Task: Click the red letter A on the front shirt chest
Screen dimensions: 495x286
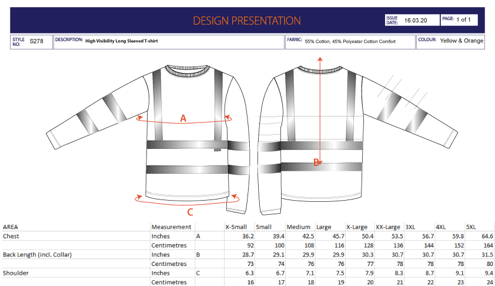Action: 183,118
